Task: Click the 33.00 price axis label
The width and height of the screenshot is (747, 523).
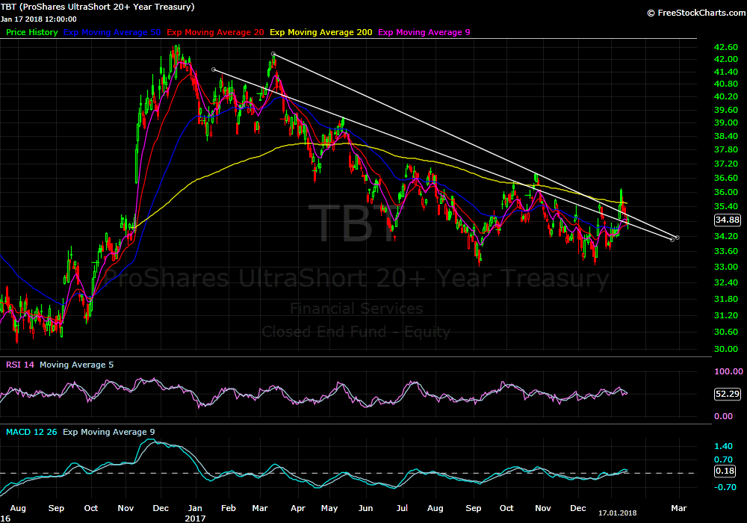Action: point(726,267)
